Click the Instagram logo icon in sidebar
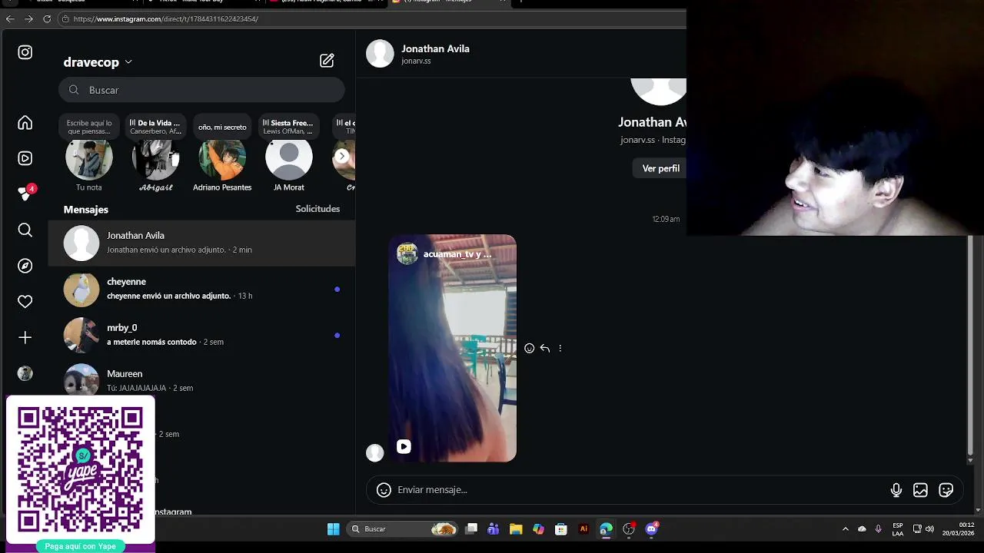This screenshot has height=553, width=984. click(x=25, y=52)
